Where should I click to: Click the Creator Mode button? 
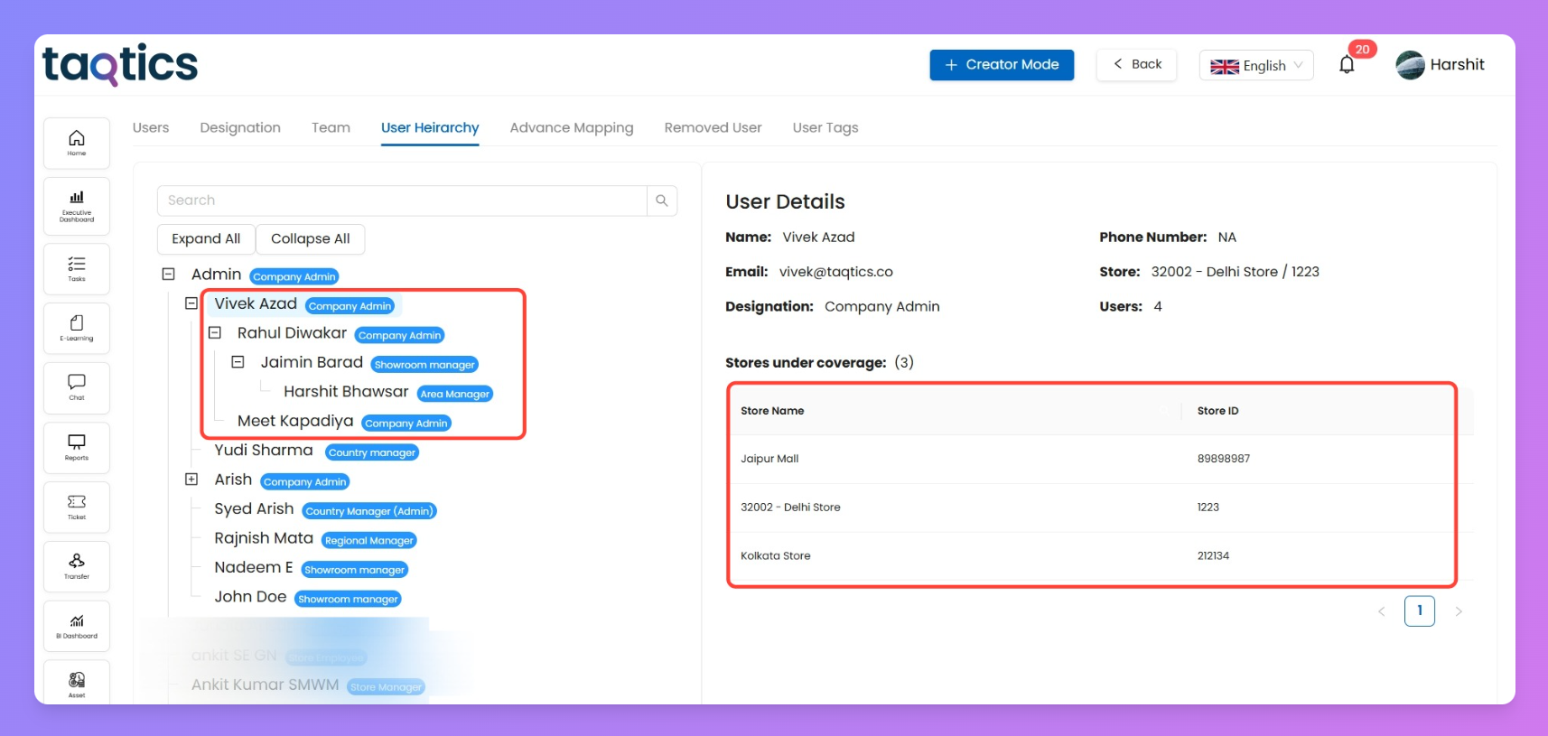coord(1002,65)
